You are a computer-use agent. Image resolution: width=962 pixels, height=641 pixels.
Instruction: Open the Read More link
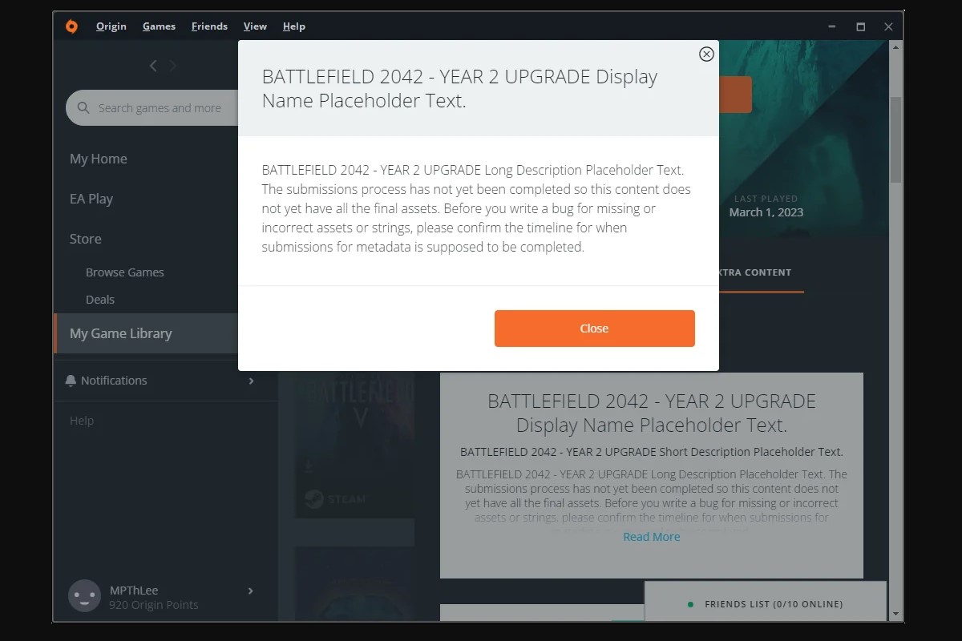click(x=651, y=536)
